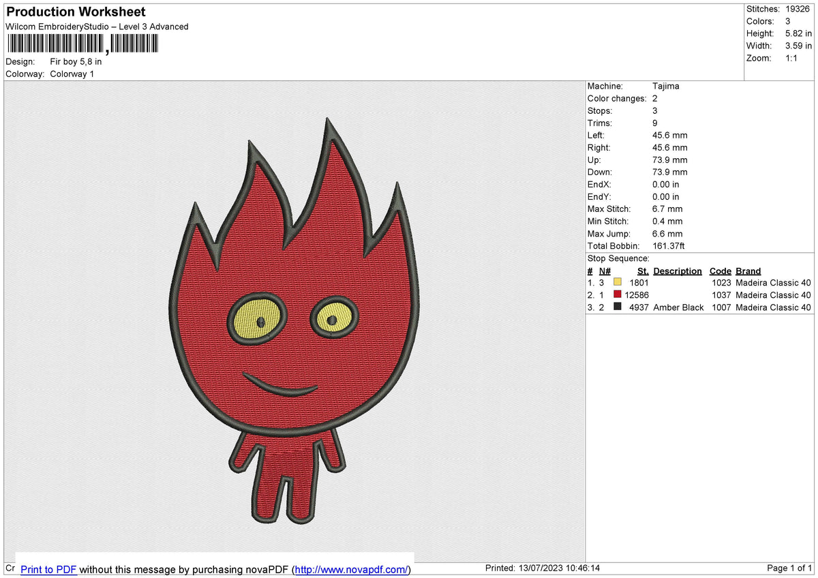Click the stitch count 1801

pyautogui.click(x=639, y=283)
